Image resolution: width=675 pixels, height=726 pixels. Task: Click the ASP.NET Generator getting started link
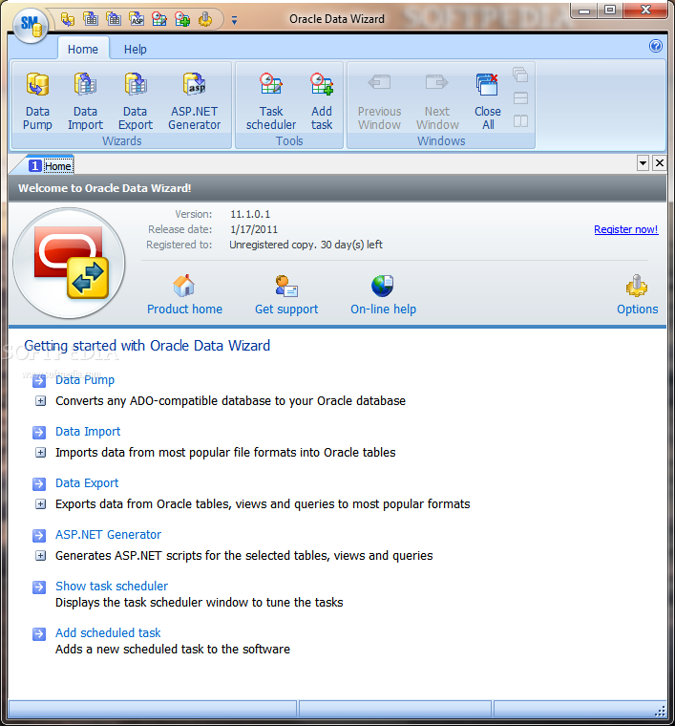pos(108,534)
